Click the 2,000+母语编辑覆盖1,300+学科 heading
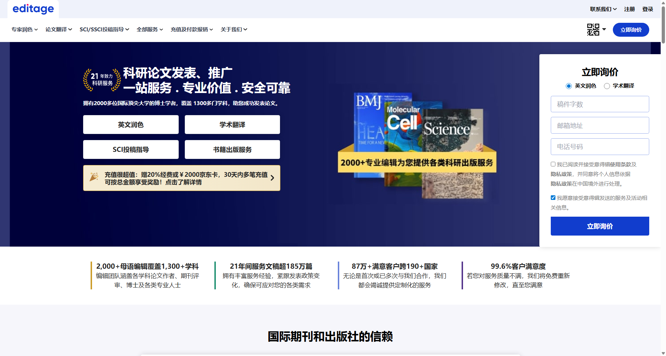 point(147,266)
